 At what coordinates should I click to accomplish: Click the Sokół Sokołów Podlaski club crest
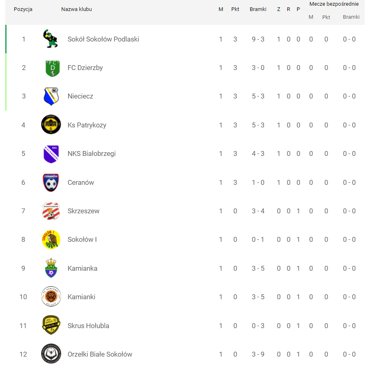click(51, 39)
